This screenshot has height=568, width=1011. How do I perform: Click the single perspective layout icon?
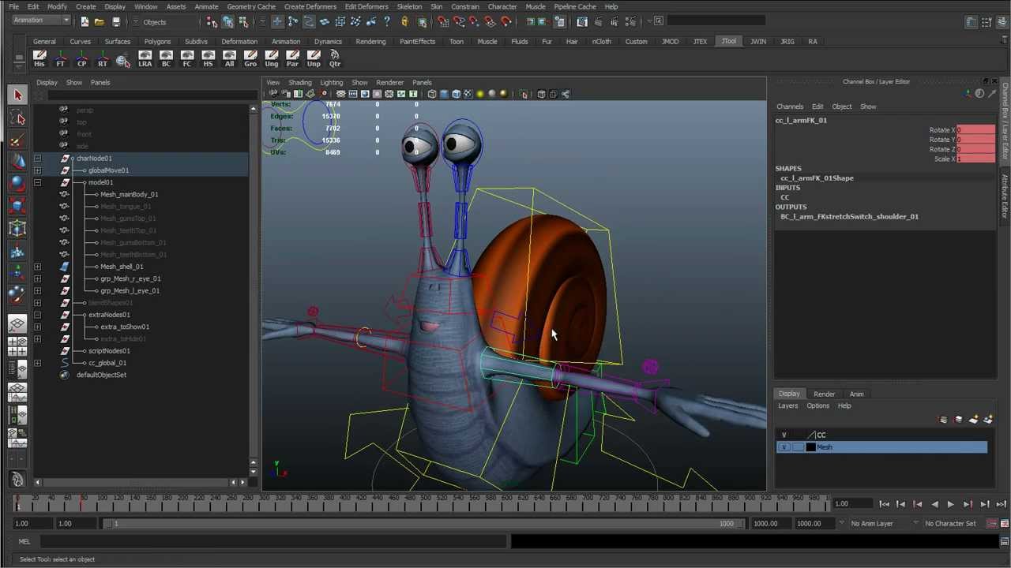click(x=17, y=326)
